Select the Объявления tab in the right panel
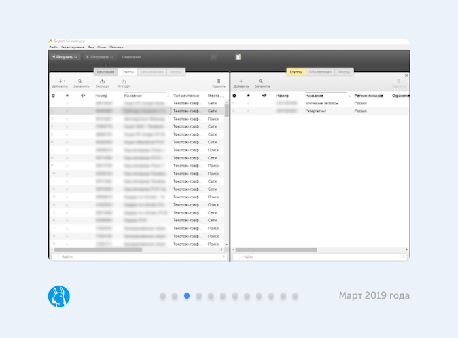The image size is (458, 338). [321, 72]
